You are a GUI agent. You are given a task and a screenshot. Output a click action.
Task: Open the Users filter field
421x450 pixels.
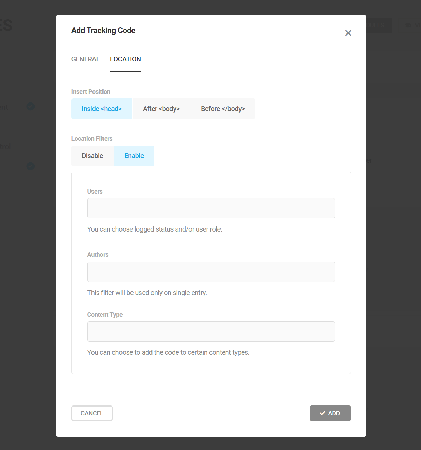pos(211,208)
